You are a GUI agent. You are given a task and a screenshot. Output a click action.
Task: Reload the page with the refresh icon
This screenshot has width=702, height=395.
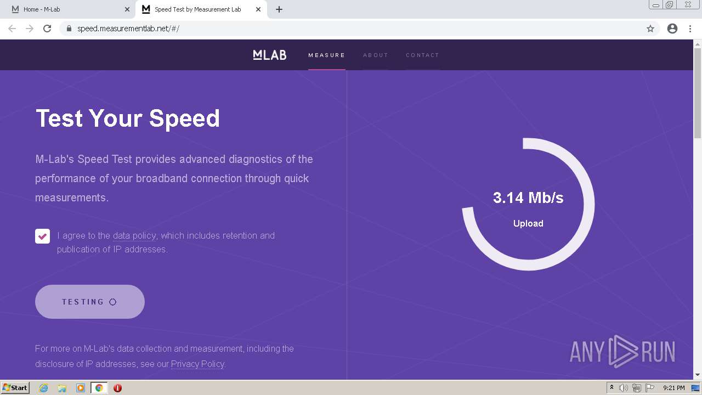point(47,29)
